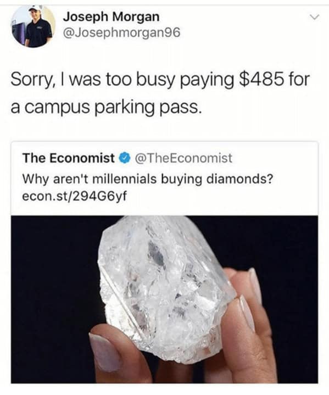Open Joseph Morgan's profile avatar
This screenshot has width=329, height=395.
click(x=33, y=26)
